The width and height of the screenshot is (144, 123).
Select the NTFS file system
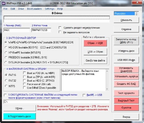pyautogui.click(x=6, y=86)
